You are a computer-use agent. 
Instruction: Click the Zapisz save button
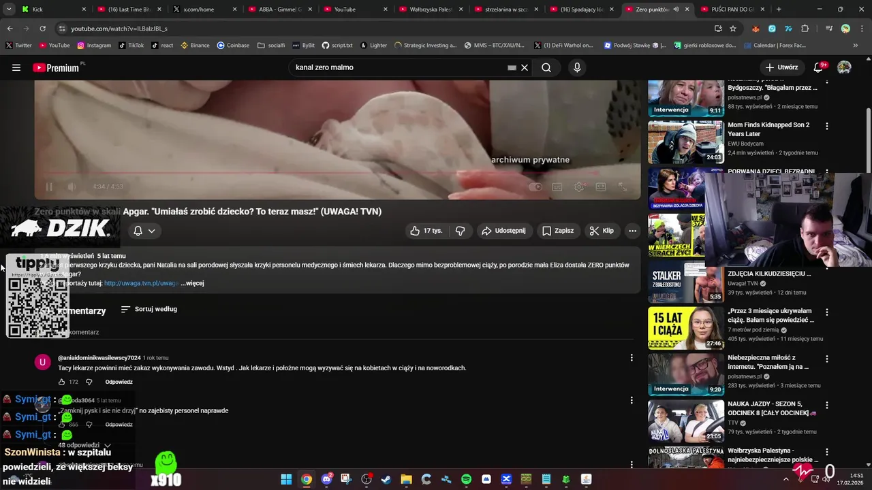[x=558, y=231]
